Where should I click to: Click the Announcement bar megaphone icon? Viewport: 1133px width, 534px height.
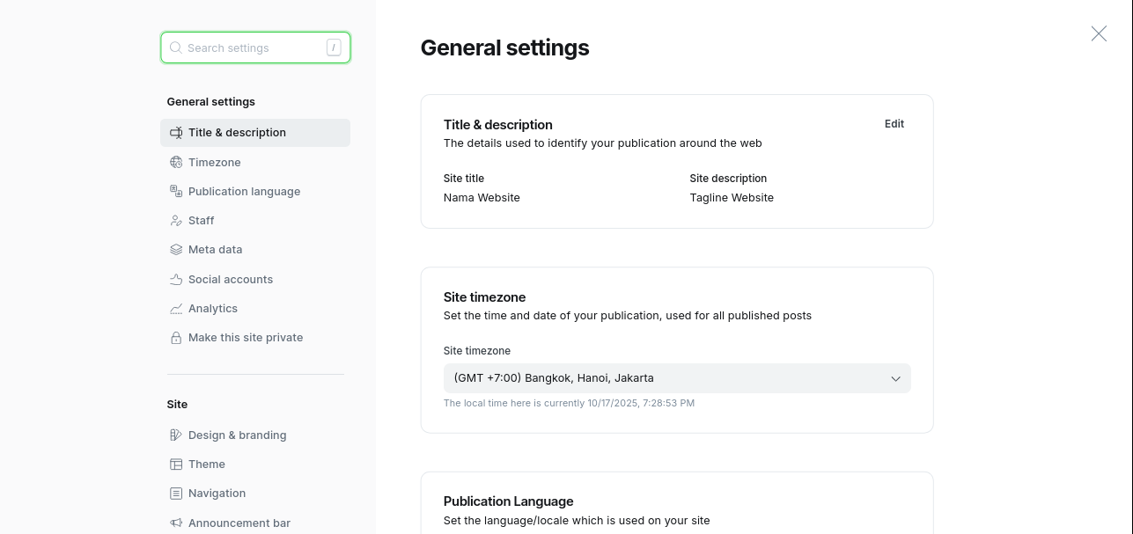175,523
